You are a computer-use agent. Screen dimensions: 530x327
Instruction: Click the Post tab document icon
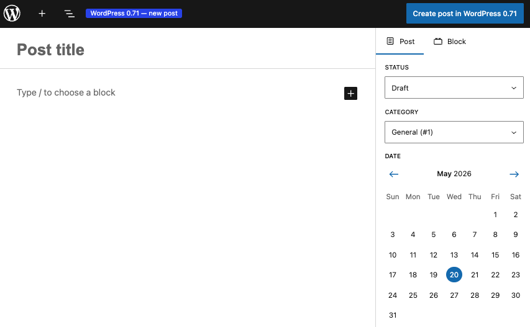coord(390,41)
